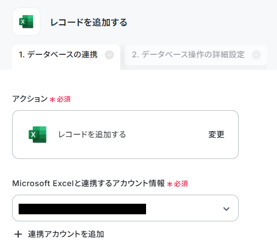Click the Excel icon in action card
Screen dimensions: 277x248
pos(37,134)
